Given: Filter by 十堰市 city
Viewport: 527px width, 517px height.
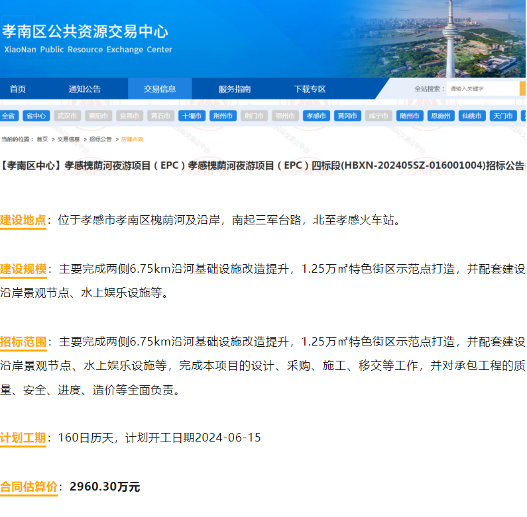Looking at the screenshot, I should (191, 116).
